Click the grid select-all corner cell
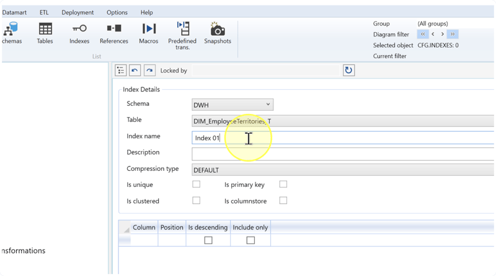This screenshot has width=496, height=276. 125,227
